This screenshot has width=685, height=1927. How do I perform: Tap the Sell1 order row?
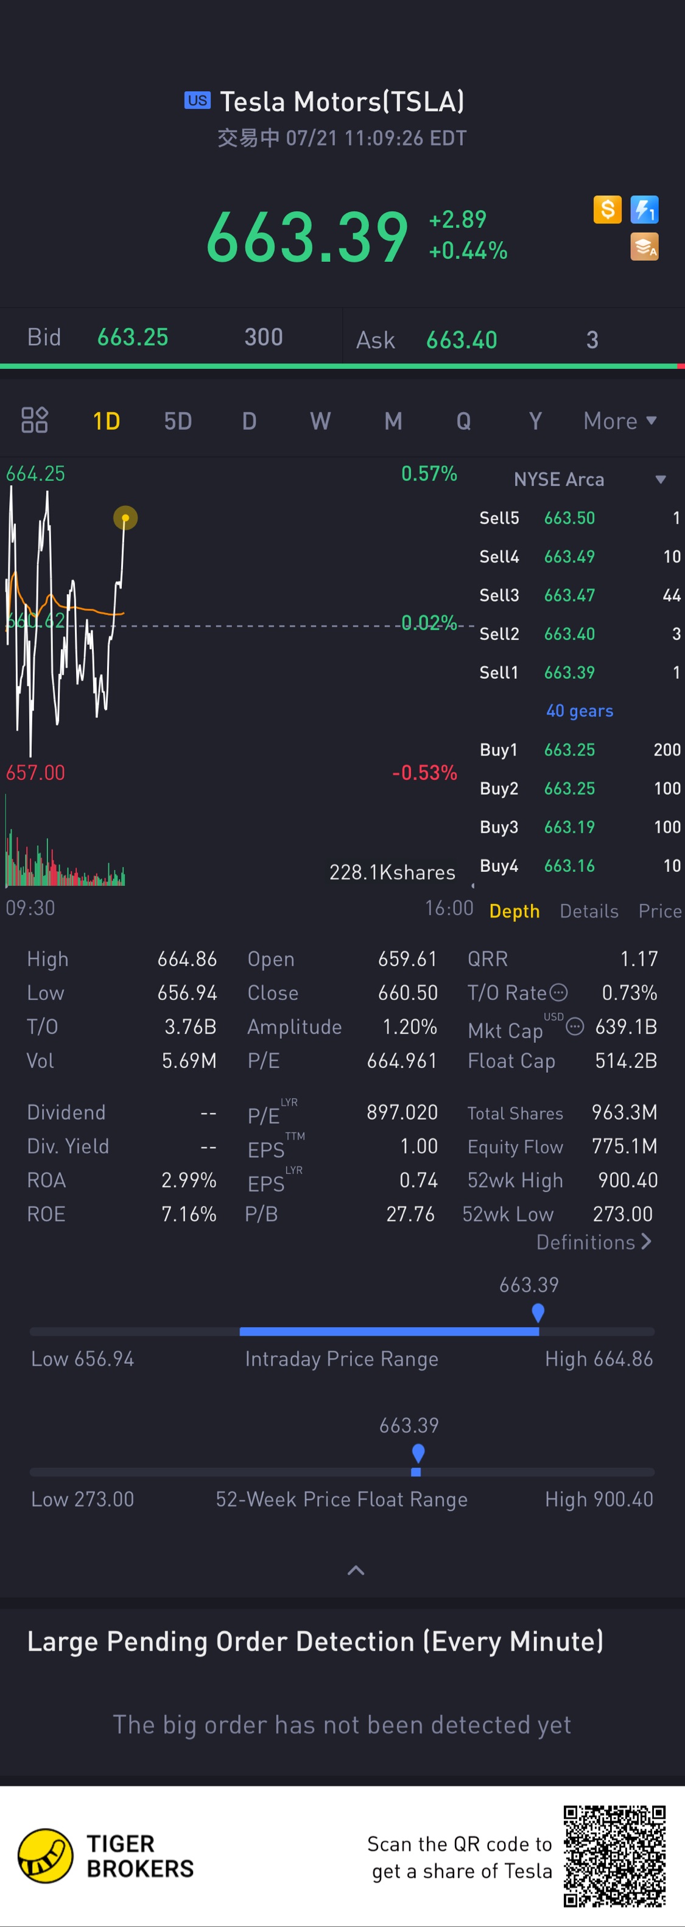580,673
